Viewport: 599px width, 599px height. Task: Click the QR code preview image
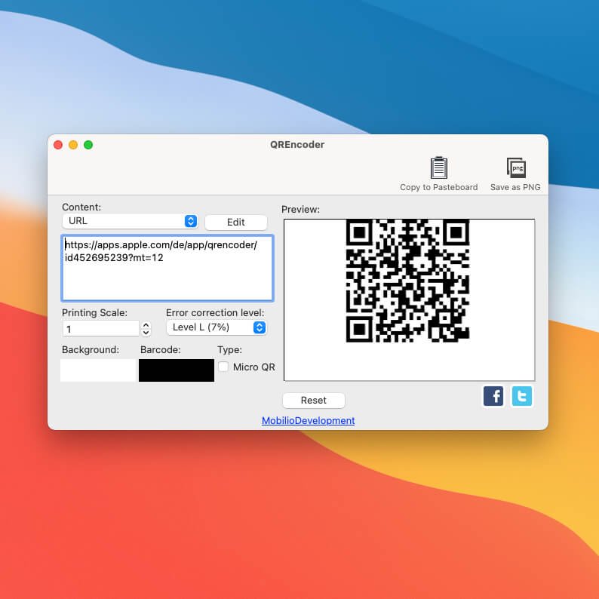point(407,281)
